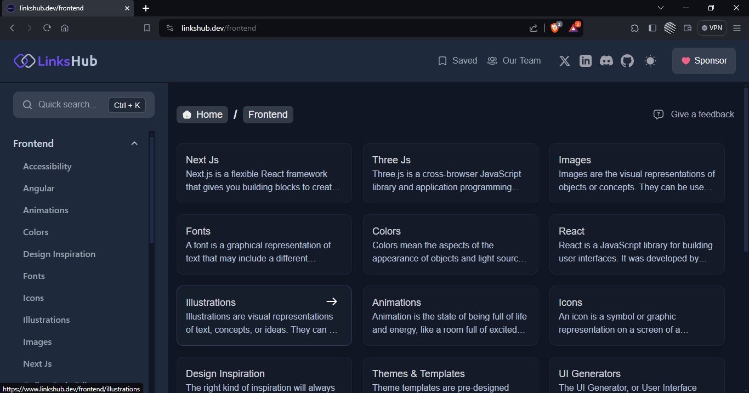Open the Fonts card
This screenshot has height=393, width=749.
264,244
